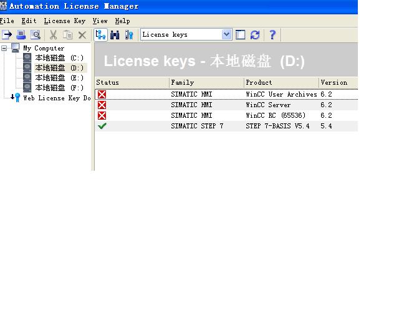Click the license key check icon

(129, 35)
